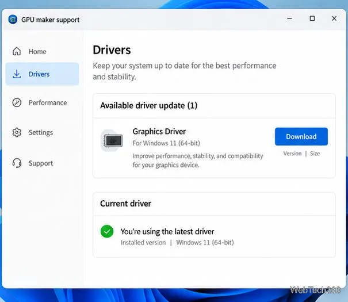The image size is (348, 302).
Task: Click the Size label under Download
Action: 315,154
